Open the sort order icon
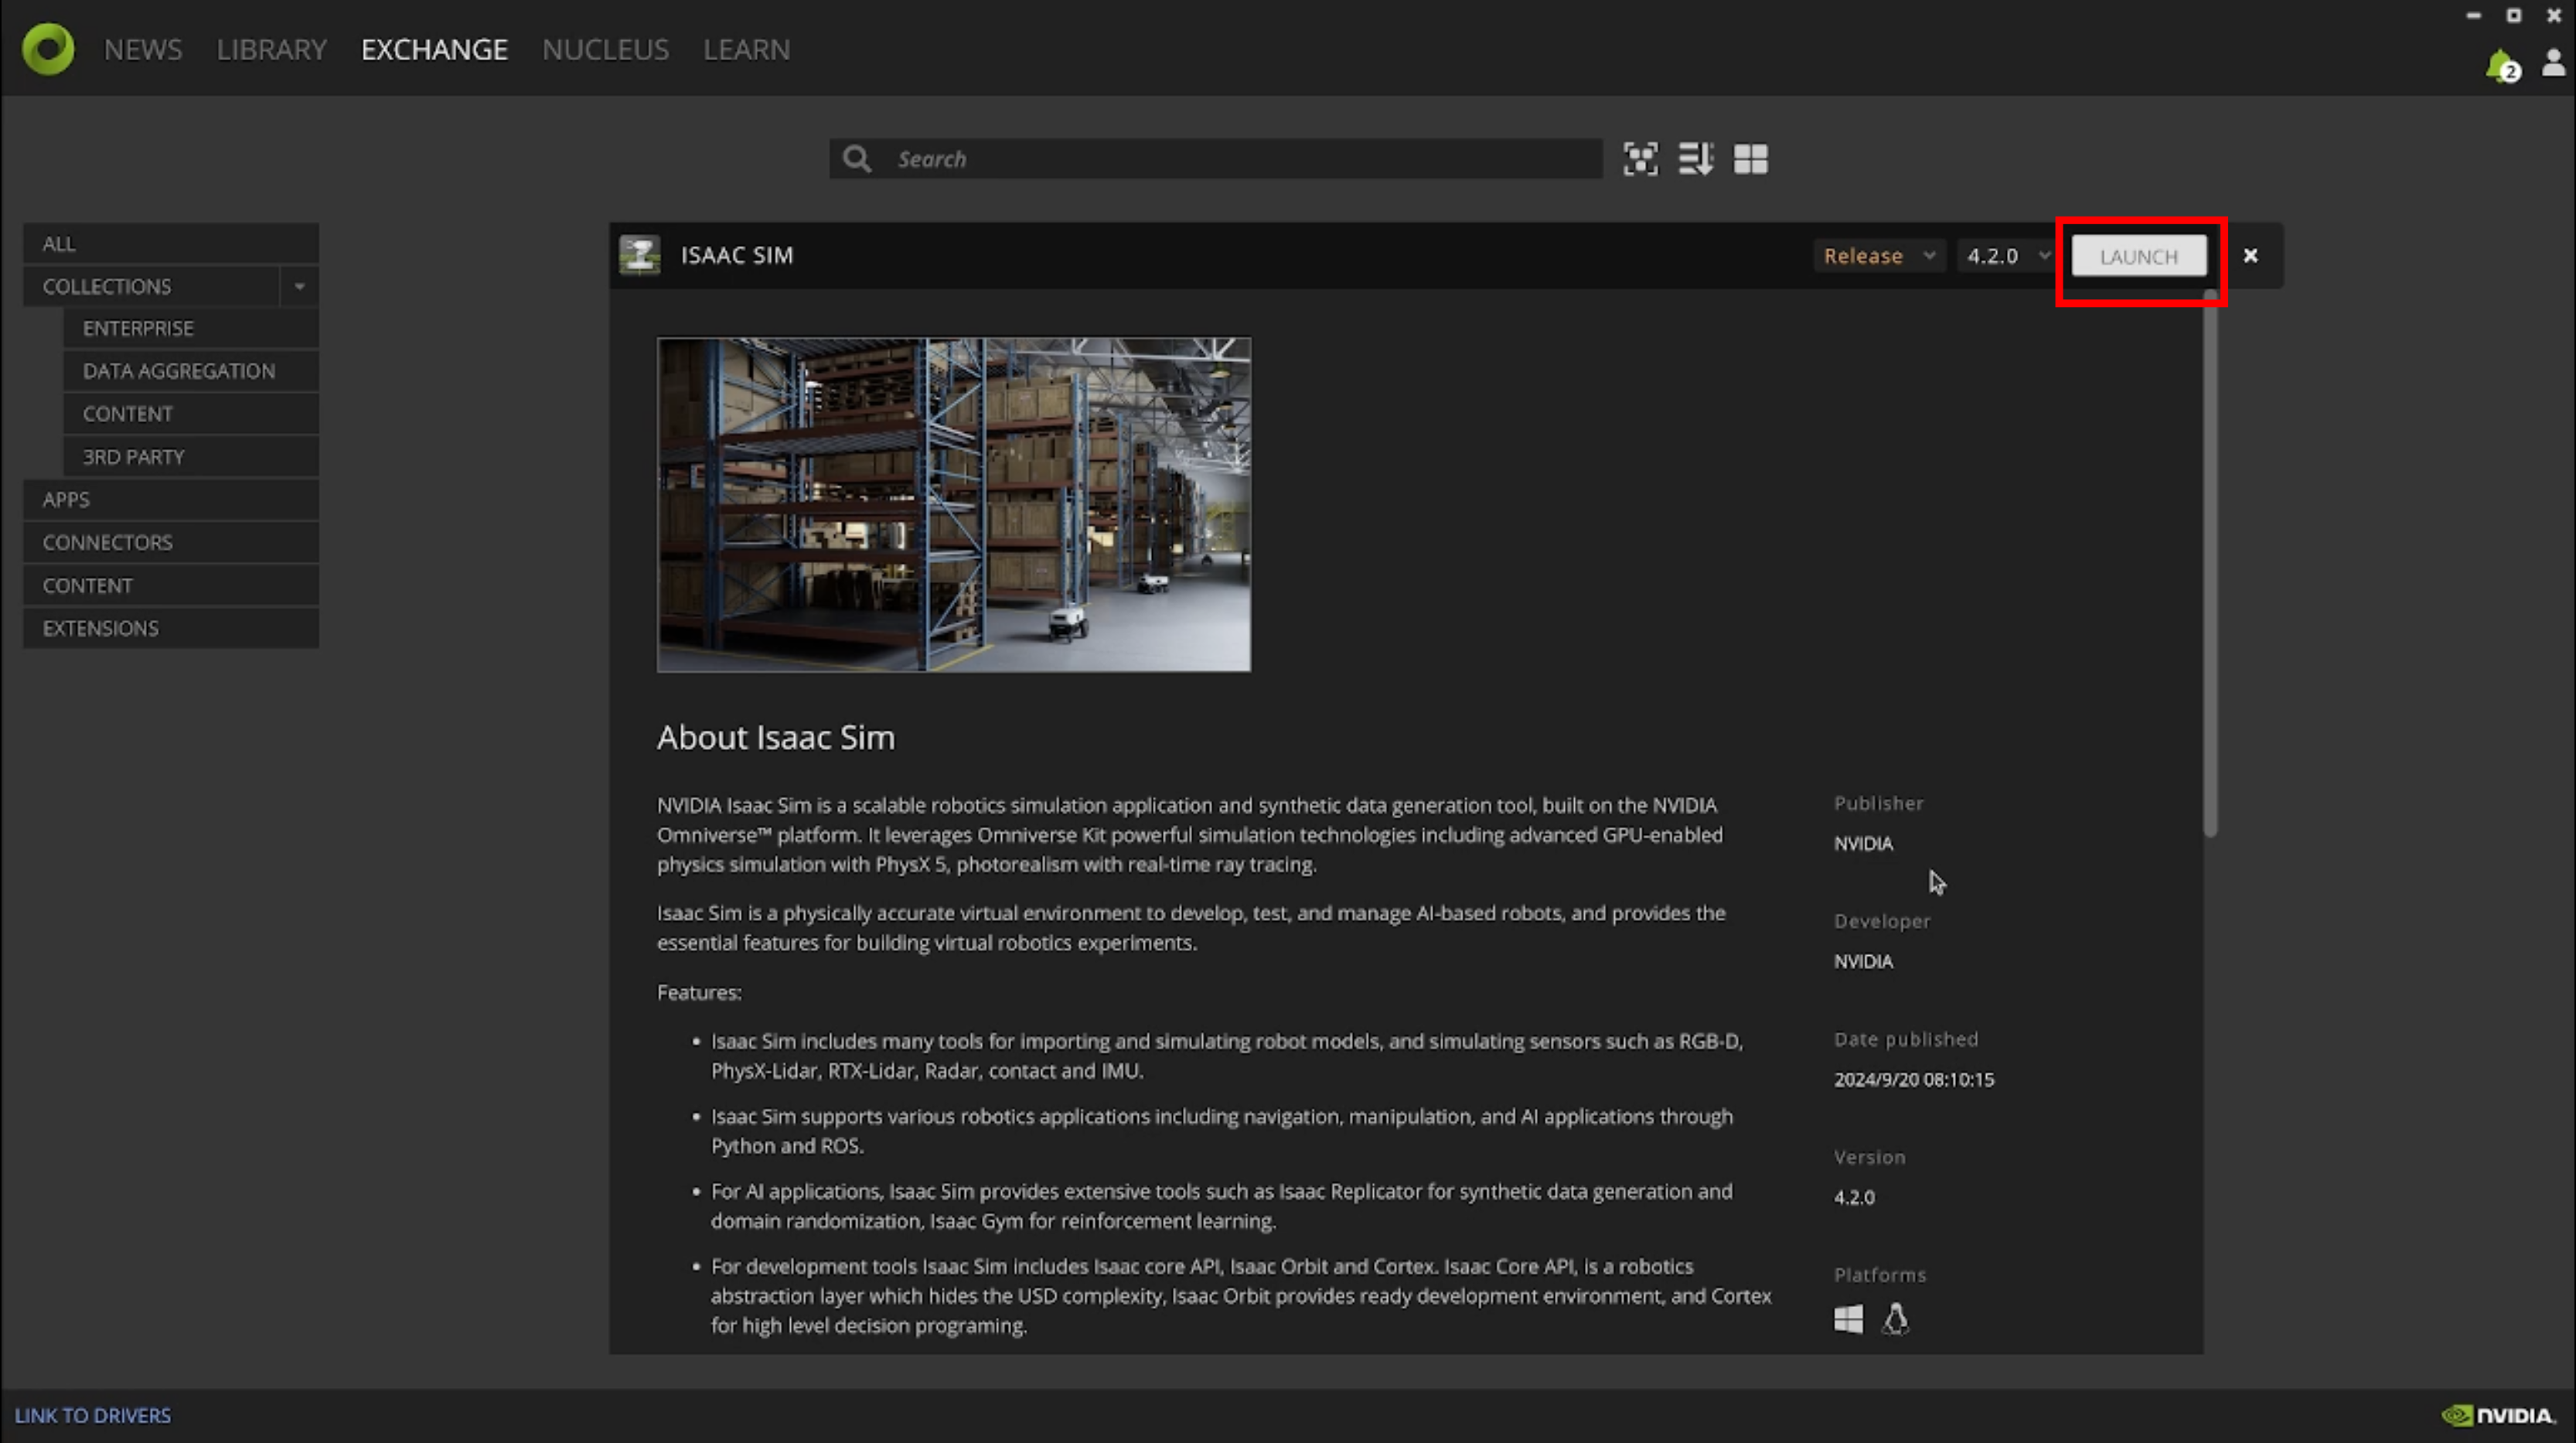This screenshot has width=2576, height=1443. (1695, 159)
